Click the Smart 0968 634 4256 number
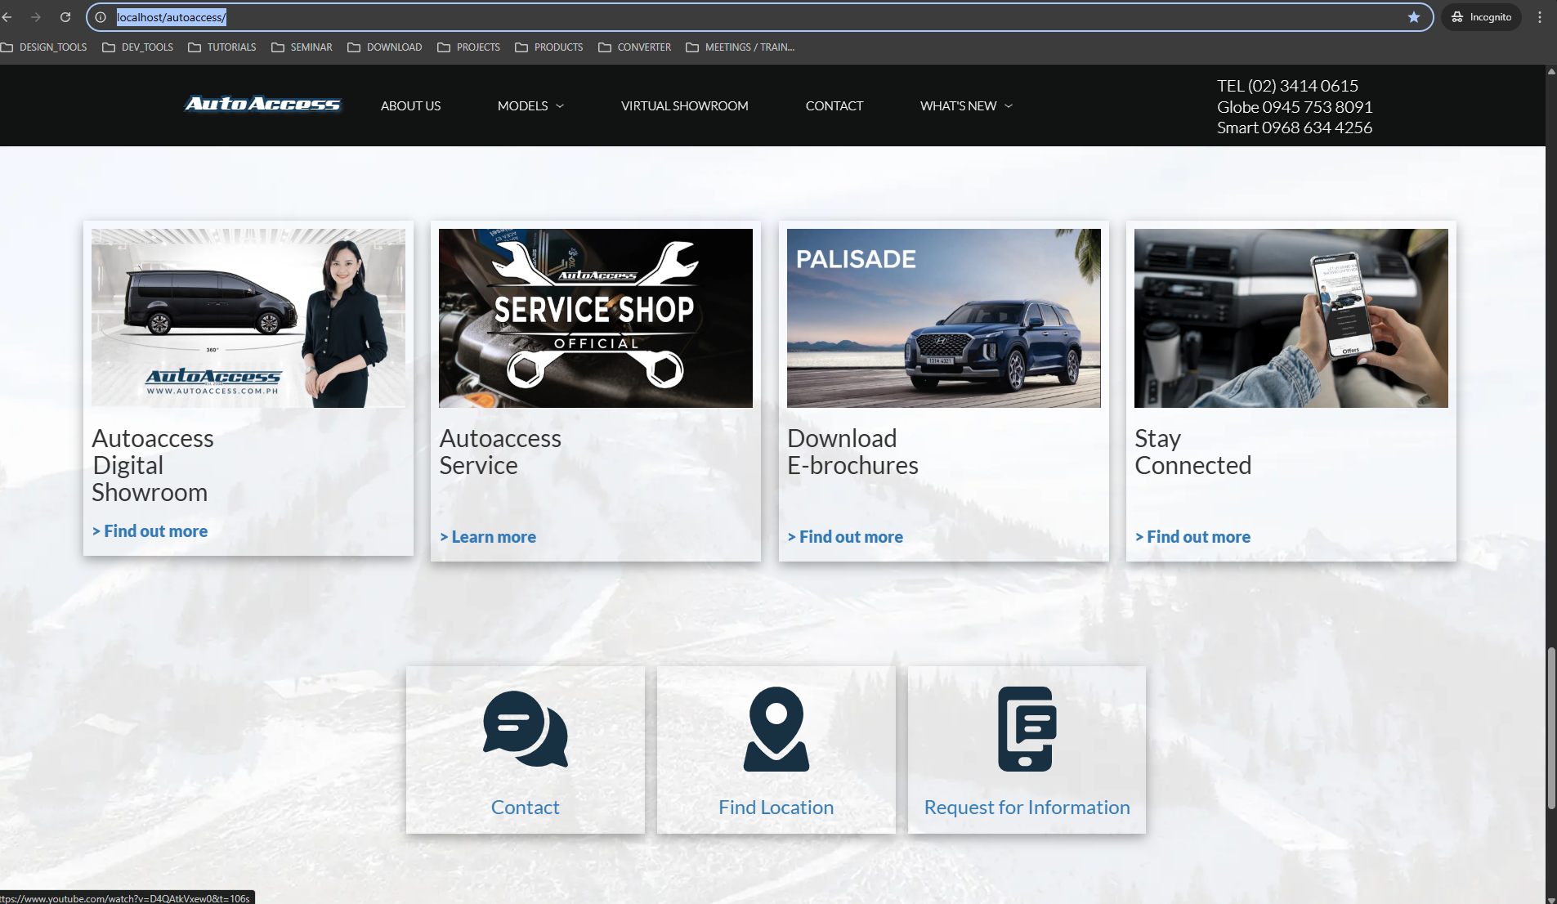Image resolution: width=1557 pixels, height=904 pixels. 1295,128
